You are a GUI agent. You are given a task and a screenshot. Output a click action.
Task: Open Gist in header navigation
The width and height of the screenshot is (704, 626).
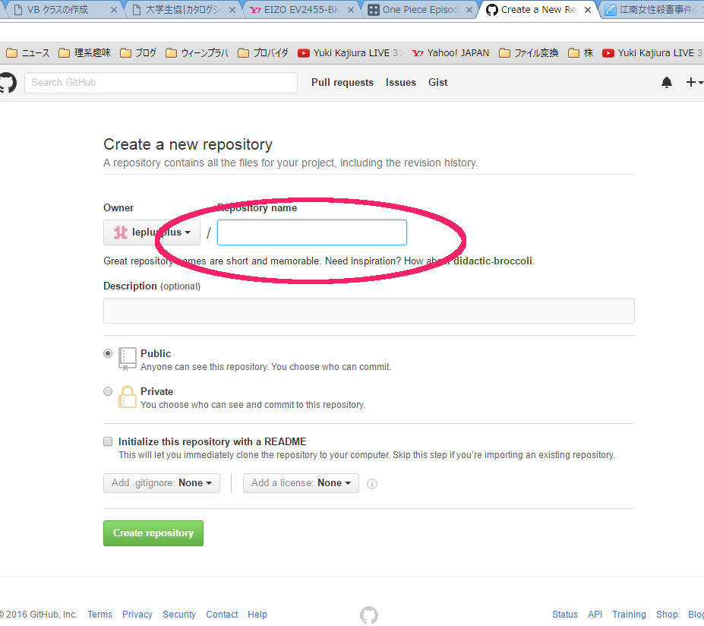click(437, 83)
